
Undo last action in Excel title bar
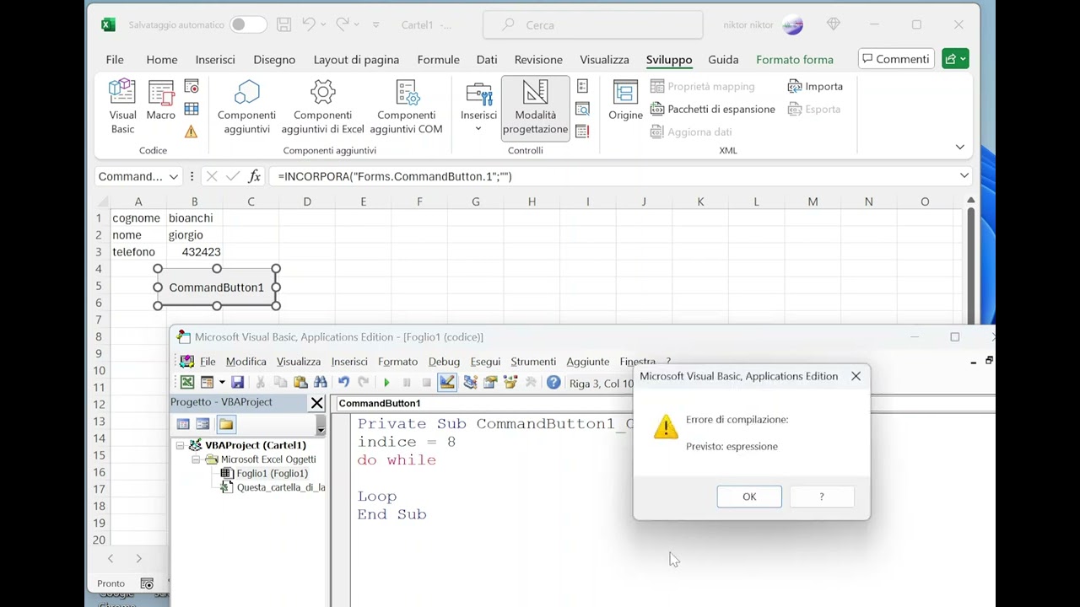pos(310,24)
